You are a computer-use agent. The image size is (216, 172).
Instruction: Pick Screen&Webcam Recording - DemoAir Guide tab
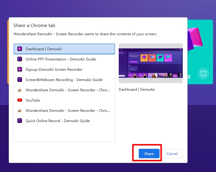tap(64, 80)
